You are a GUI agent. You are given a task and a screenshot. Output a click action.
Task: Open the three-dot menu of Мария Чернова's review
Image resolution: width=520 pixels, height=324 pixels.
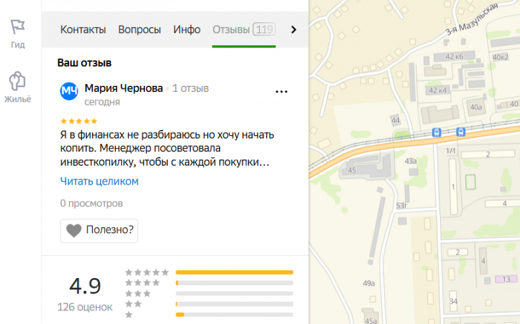pos(282,92)
